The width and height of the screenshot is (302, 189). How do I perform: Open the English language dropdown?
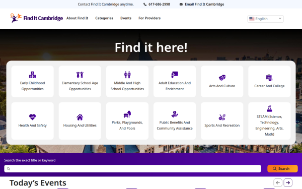coord(265,19)
